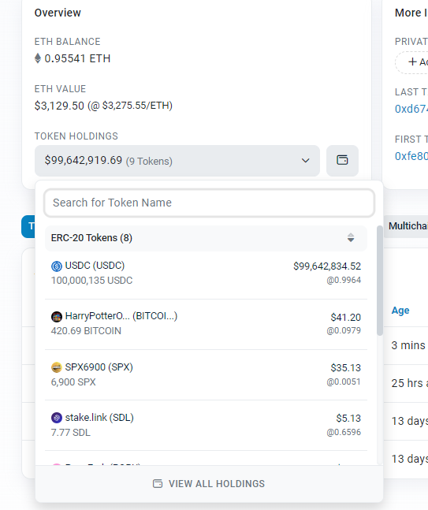Click the Age column header
Screen dimensions: 428x510
tap(400, 311)
